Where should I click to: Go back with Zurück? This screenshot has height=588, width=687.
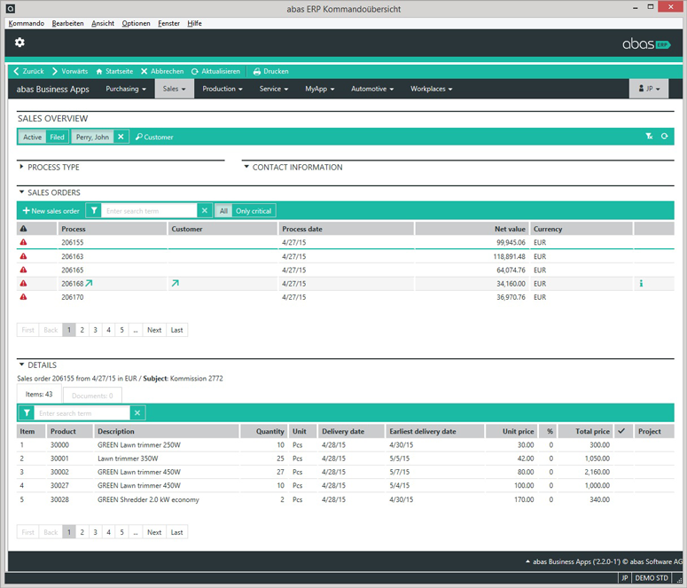[28, 71]
